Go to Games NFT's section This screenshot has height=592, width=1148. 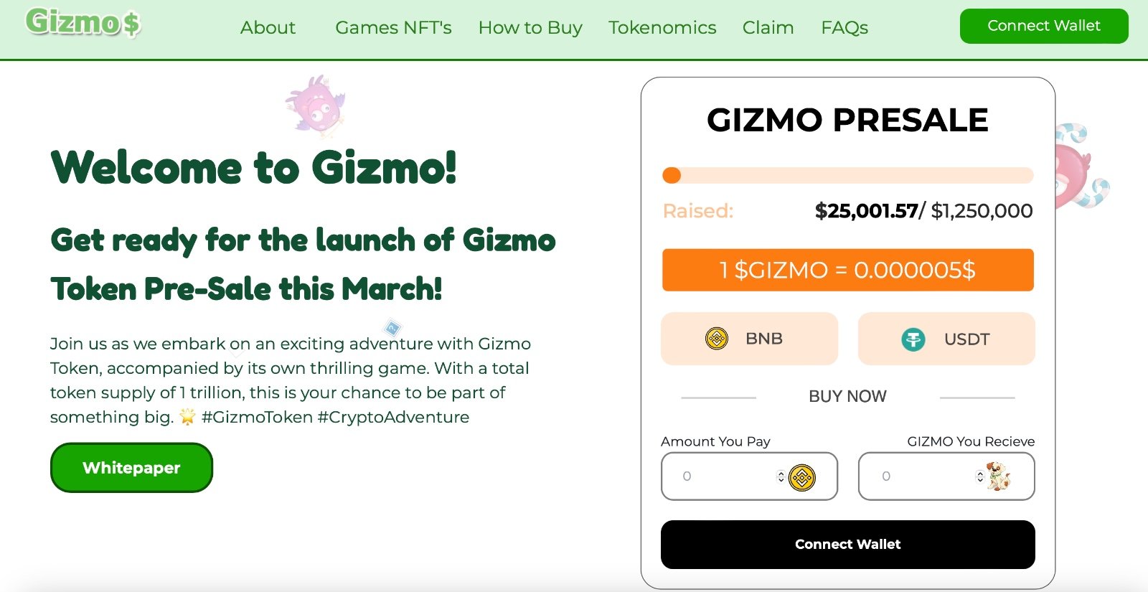coord(393,28)
